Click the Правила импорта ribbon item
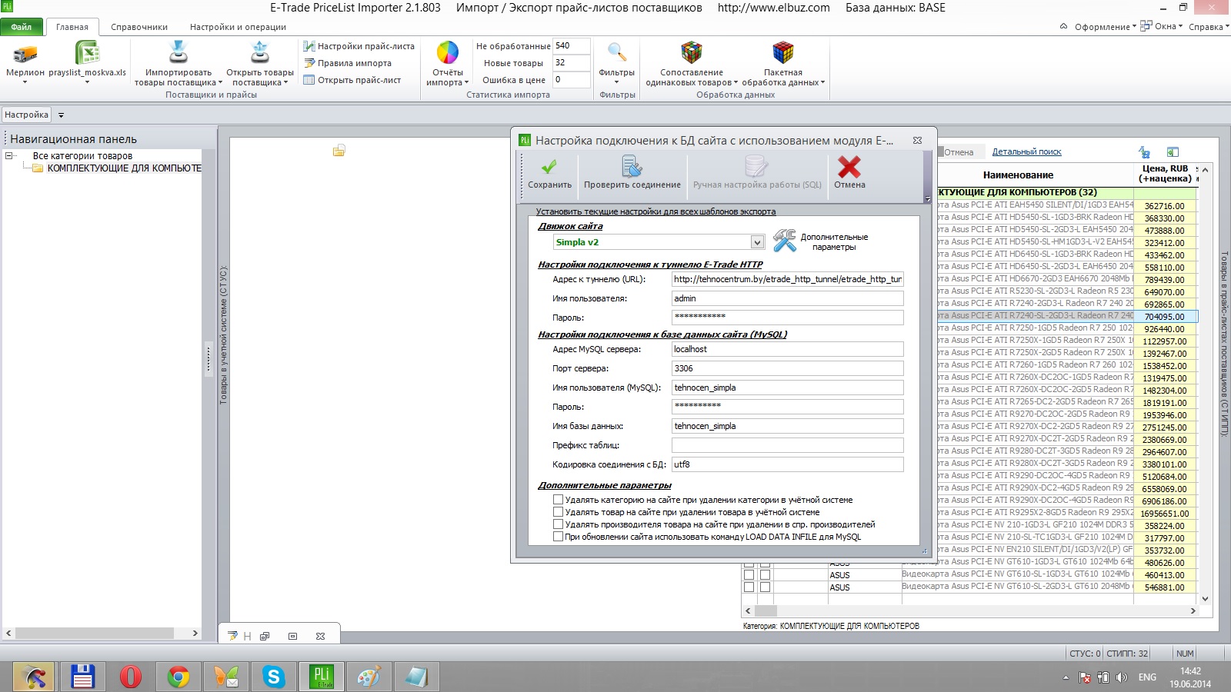 [348, 63]
